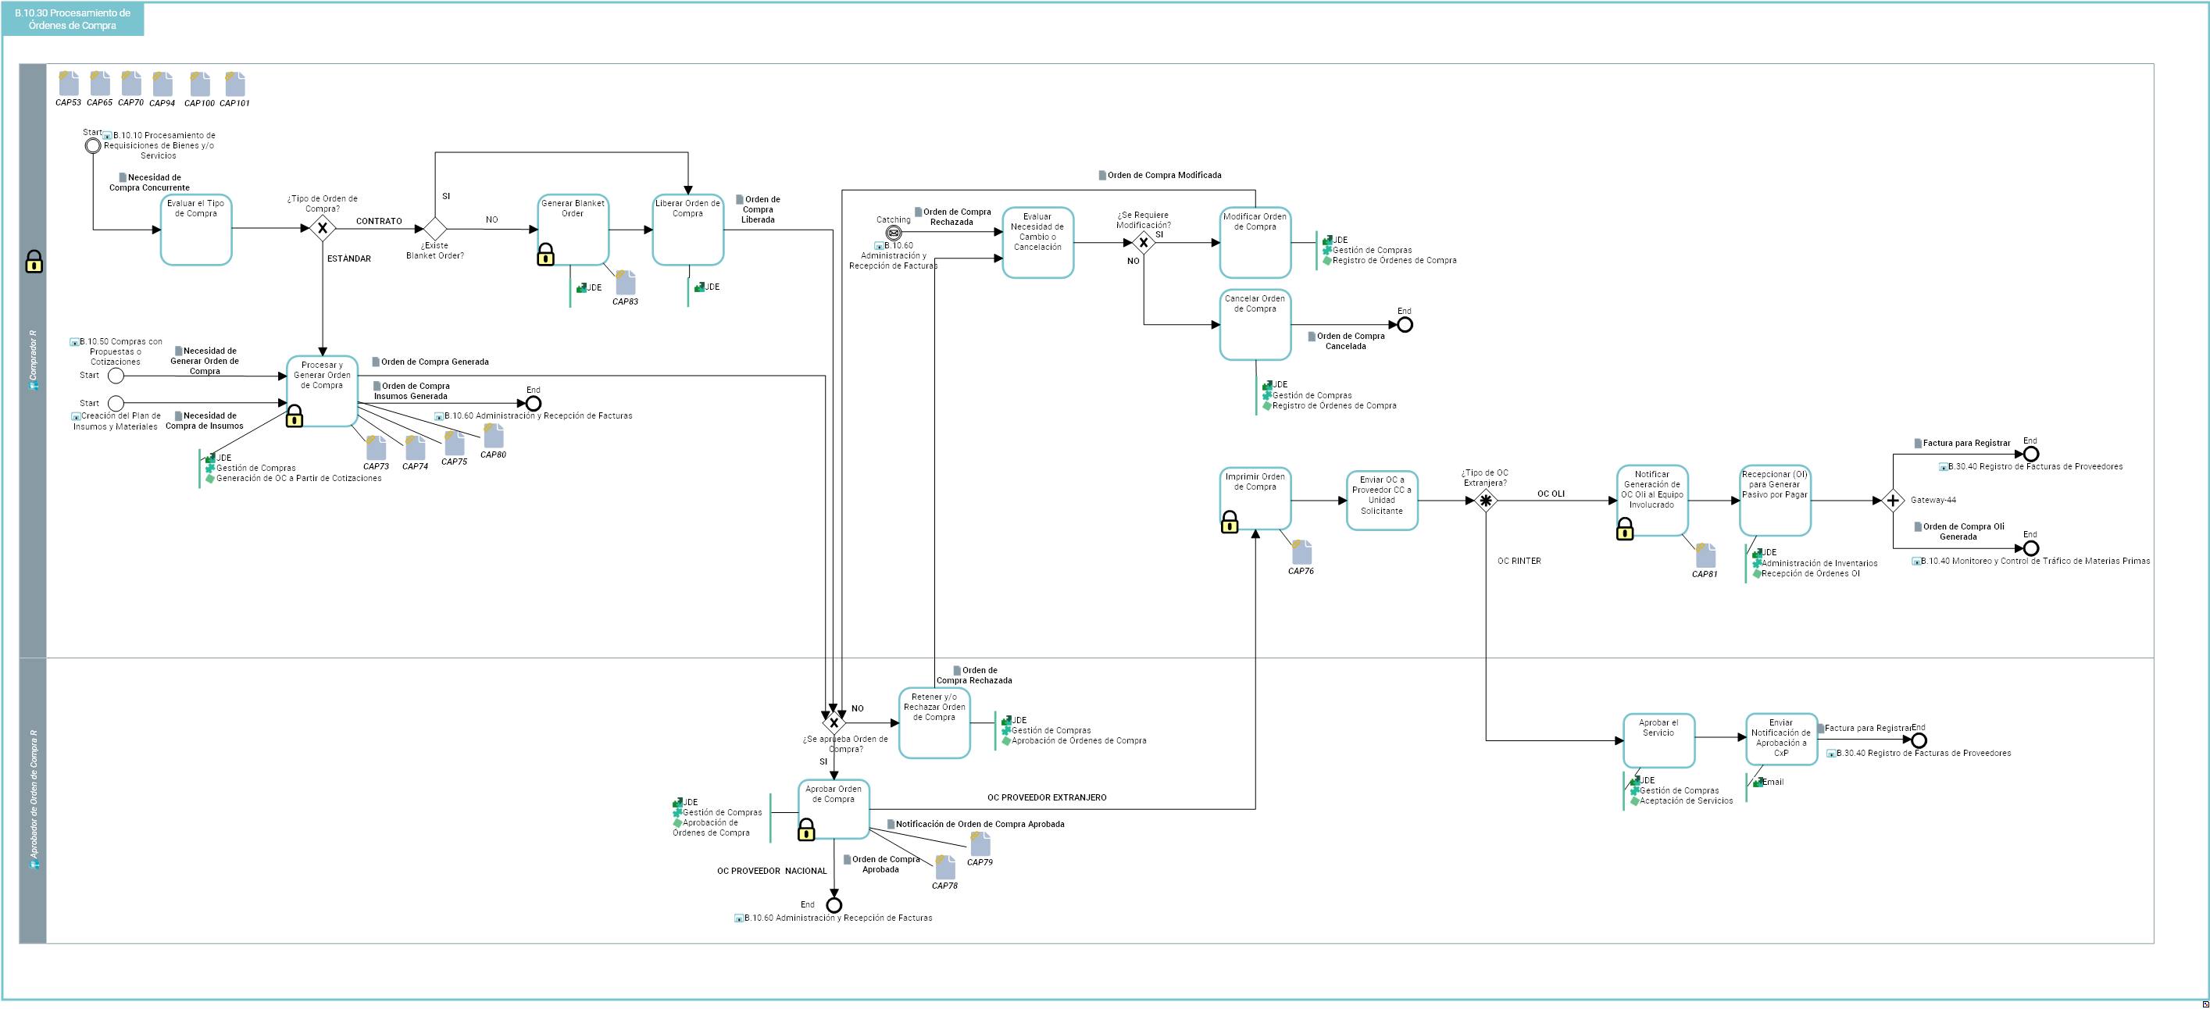Click the CAP79 document icon

980,843
